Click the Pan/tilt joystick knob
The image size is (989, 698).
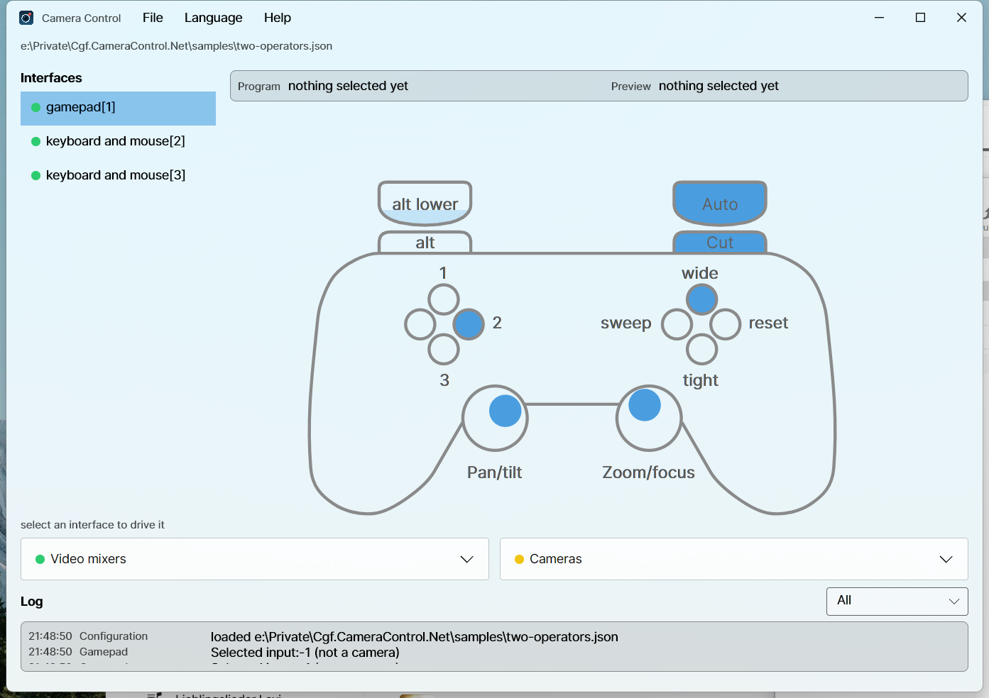[x=506, y=411]
